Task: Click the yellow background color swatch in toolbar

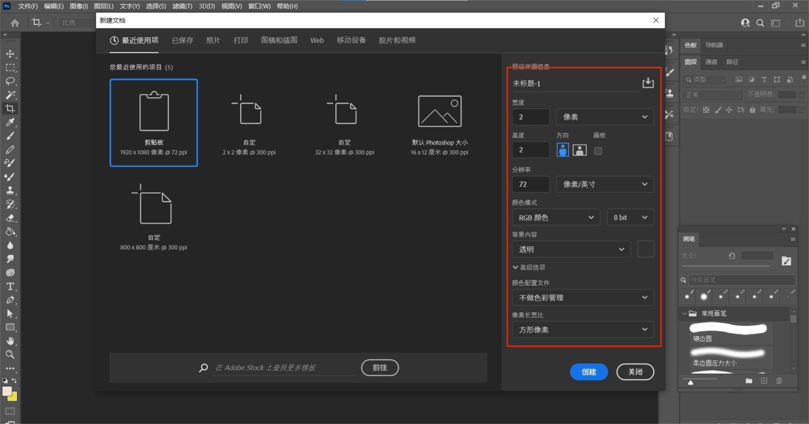Action: 14,397
